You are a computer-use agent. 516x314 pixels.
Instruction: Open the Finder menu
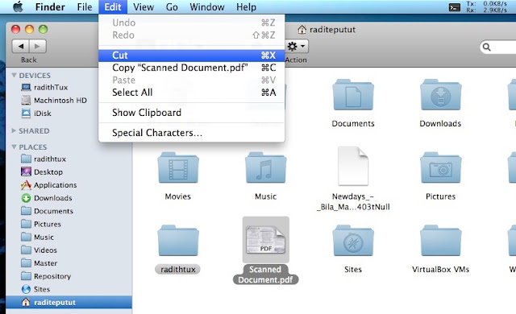point(50,7)
